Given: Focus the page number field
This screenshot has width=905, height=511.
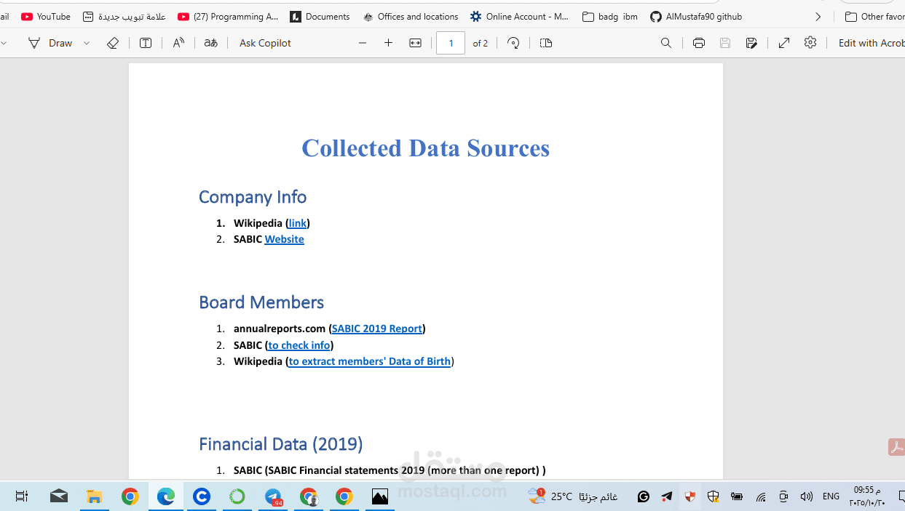Looking at the screenshot, I should (451, 43).
